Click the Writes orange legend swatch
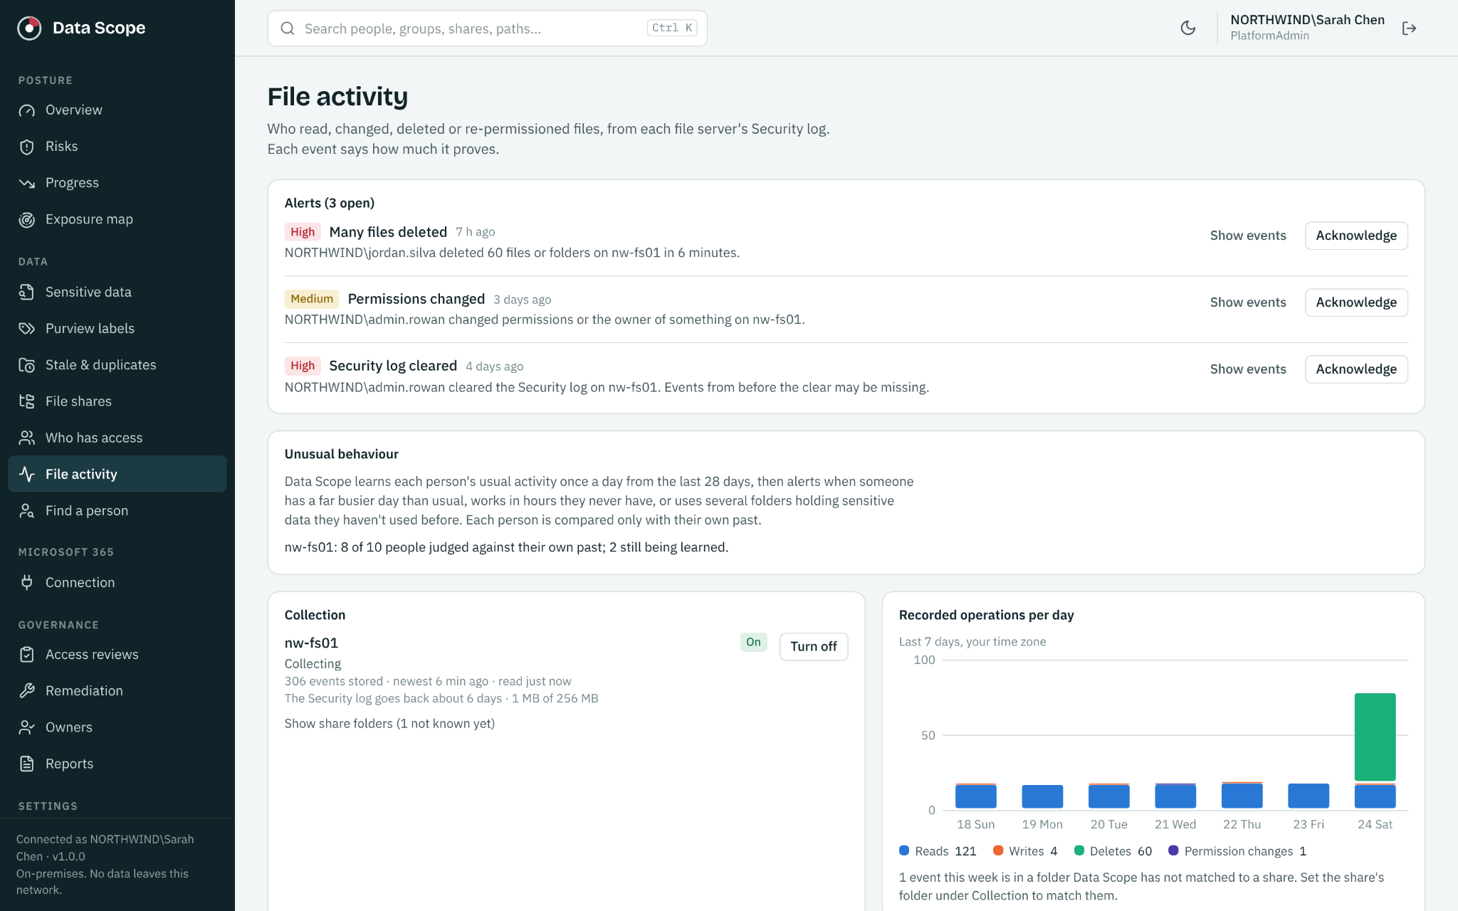1458x911 pixels. click(998, 851)
